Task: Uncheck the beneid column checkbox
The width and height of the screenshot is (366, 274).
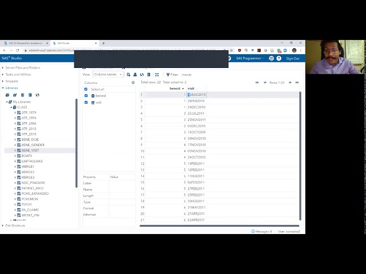Action: (86, 96)
